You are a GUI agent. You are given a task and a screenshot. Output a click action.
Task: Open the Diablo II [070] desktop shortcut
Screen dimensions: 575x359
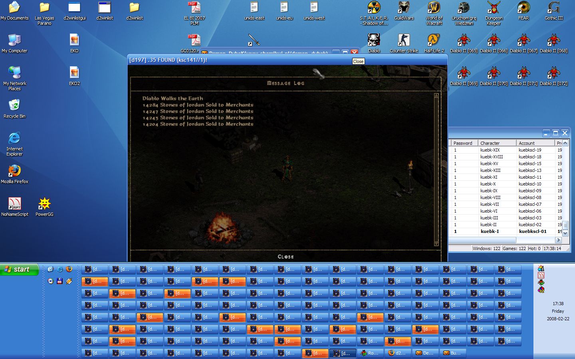click(x=494, y=76)
